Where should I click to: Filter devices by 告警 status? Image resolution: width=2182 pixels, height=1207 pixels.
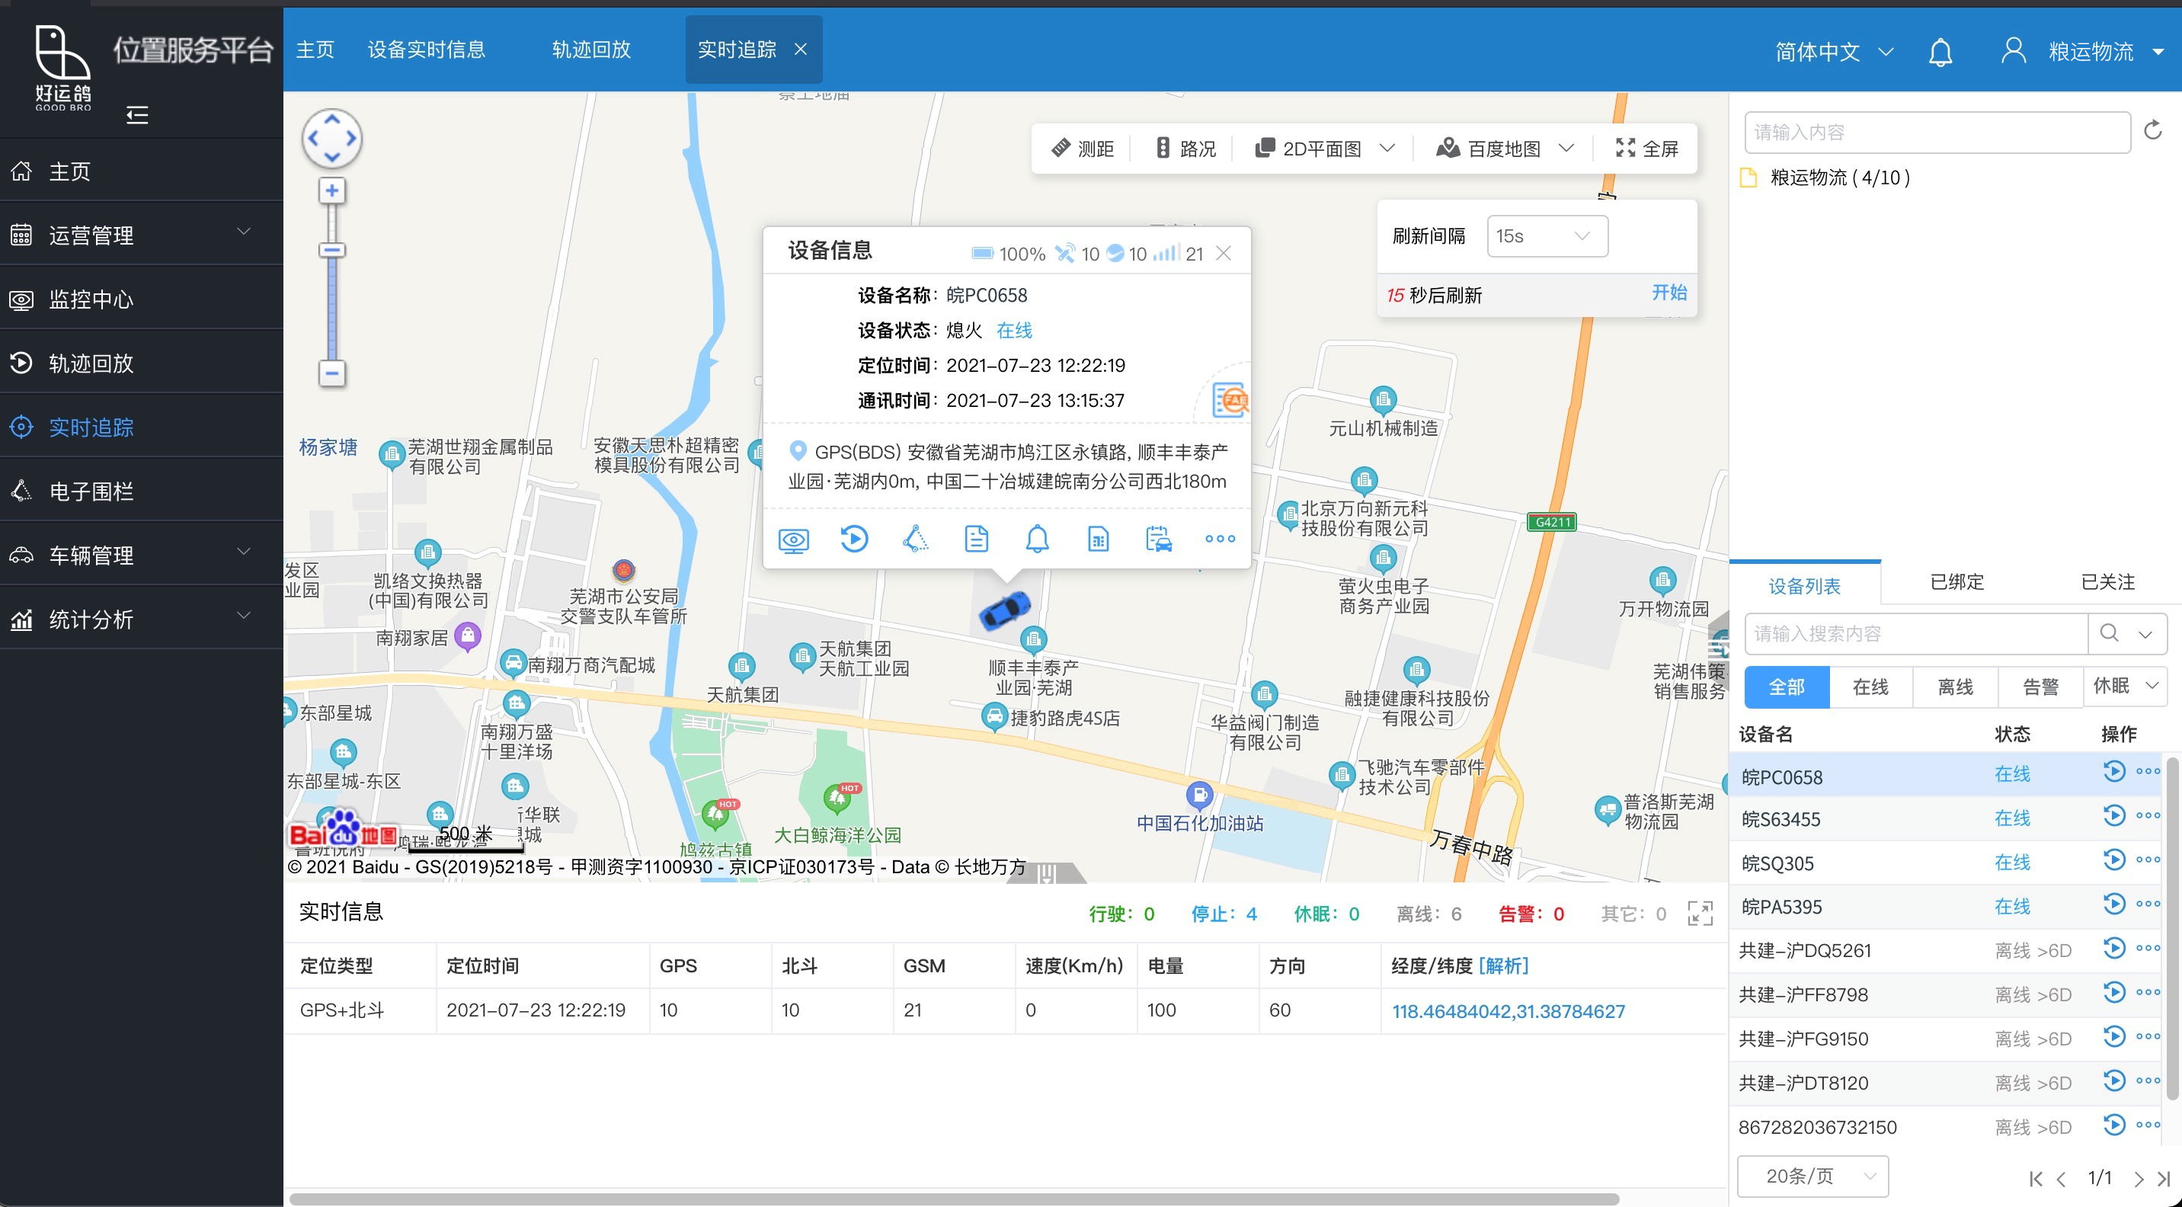tap(2040, 686)
